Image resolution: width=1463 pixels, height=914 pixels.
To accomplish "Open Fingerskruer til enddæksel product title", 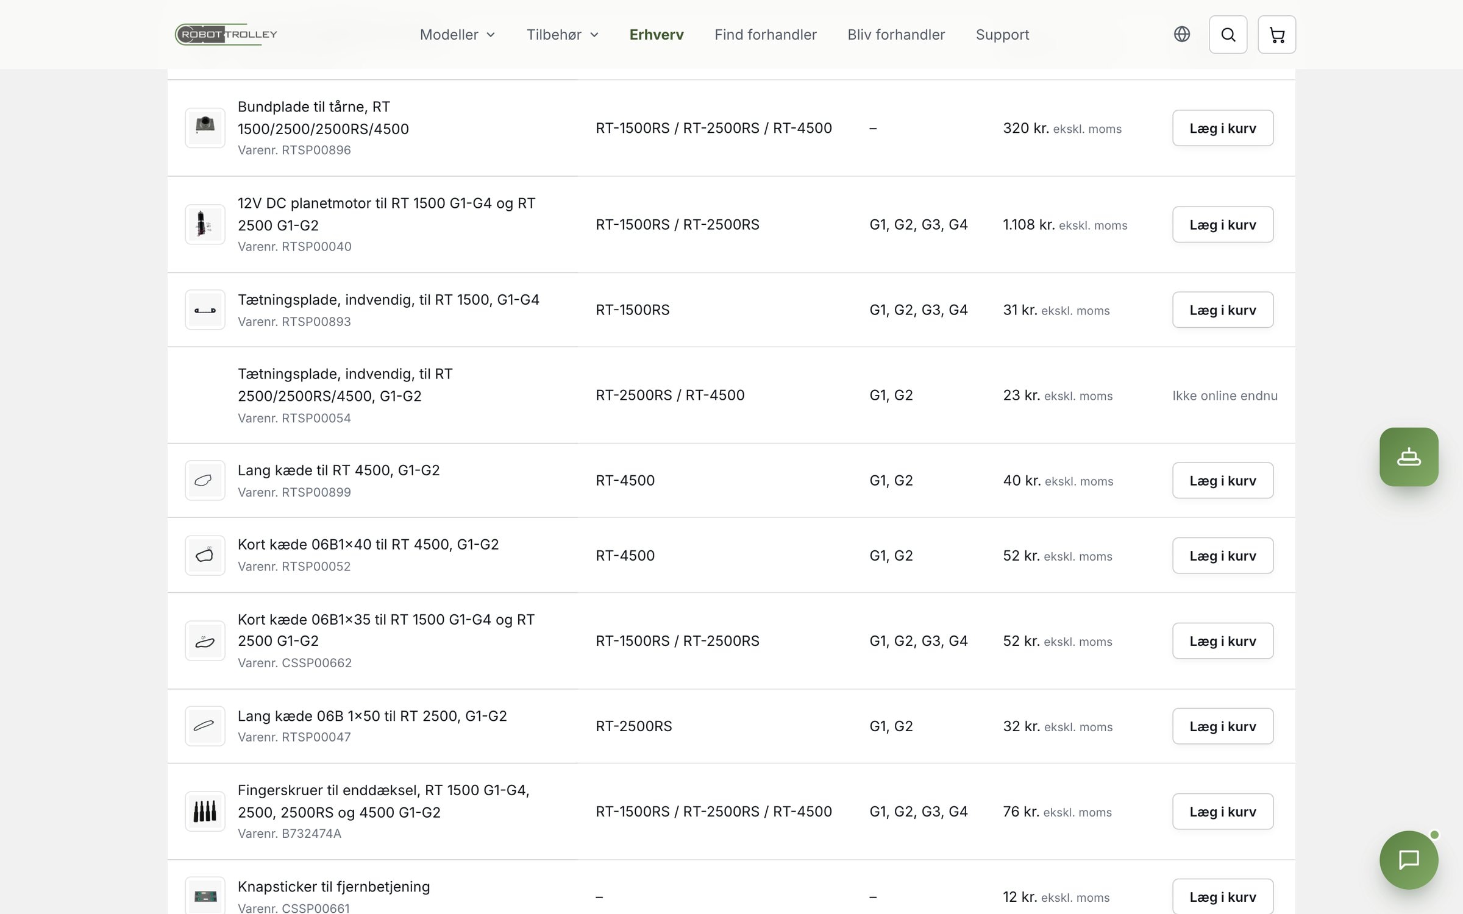I will tap(383, 801).
